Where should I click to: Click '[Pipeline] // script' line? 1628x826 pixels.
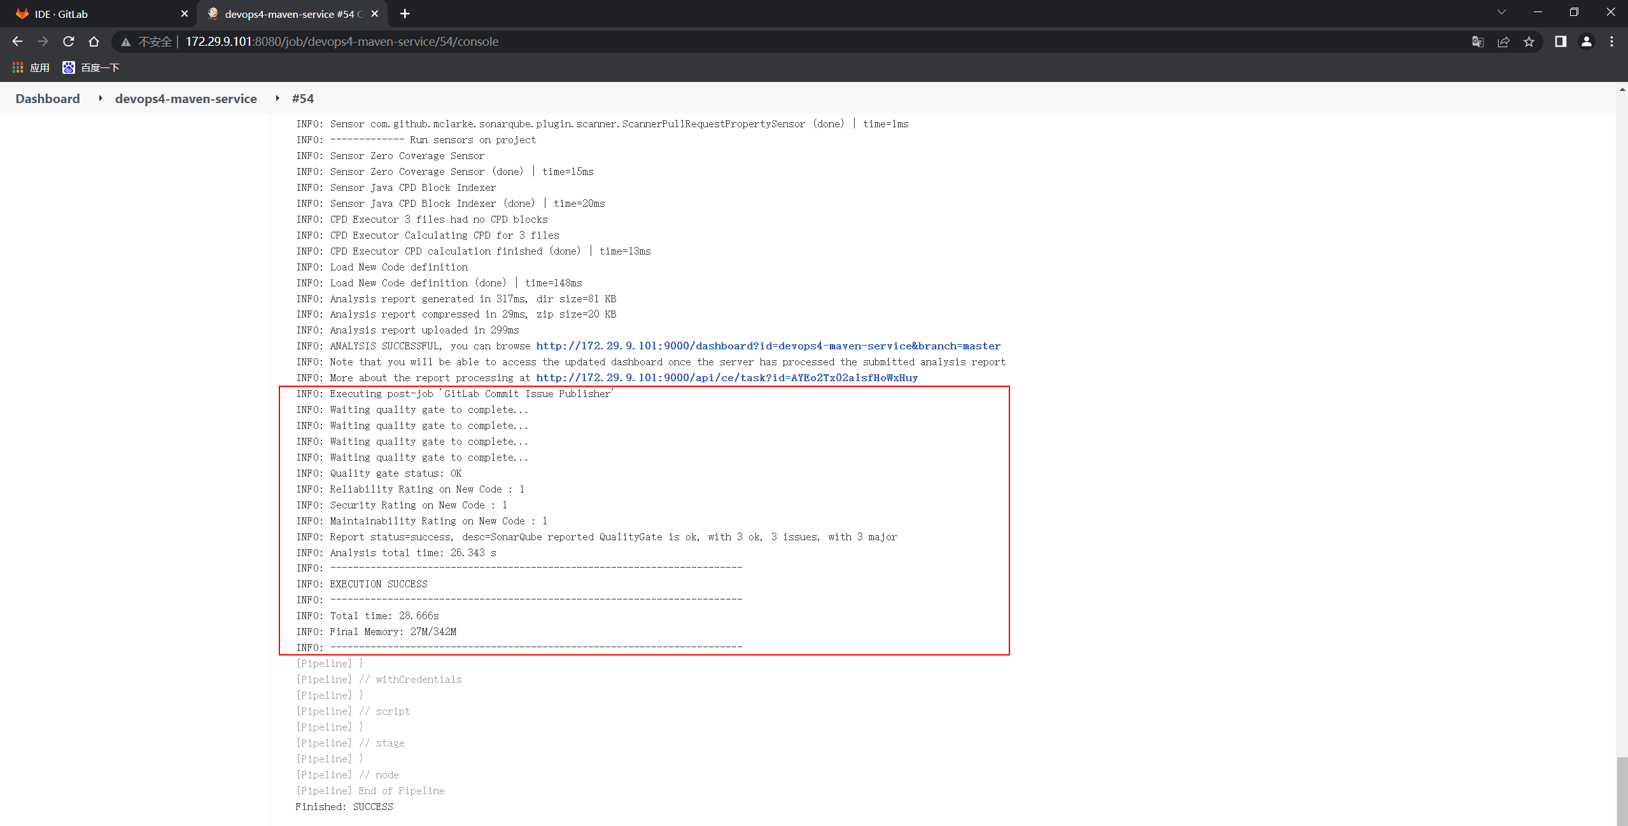tap(353, 711)
